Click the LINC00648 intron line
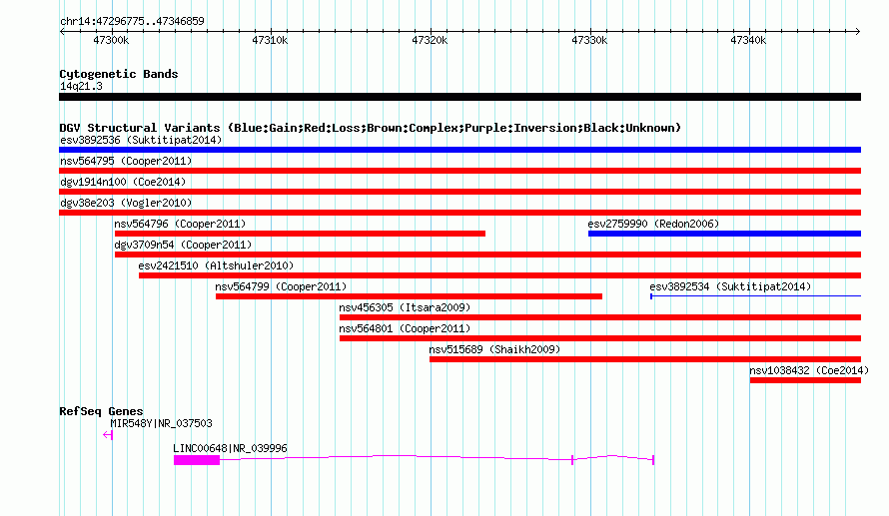This screenshot has width=889, height=516. [396, 458]
